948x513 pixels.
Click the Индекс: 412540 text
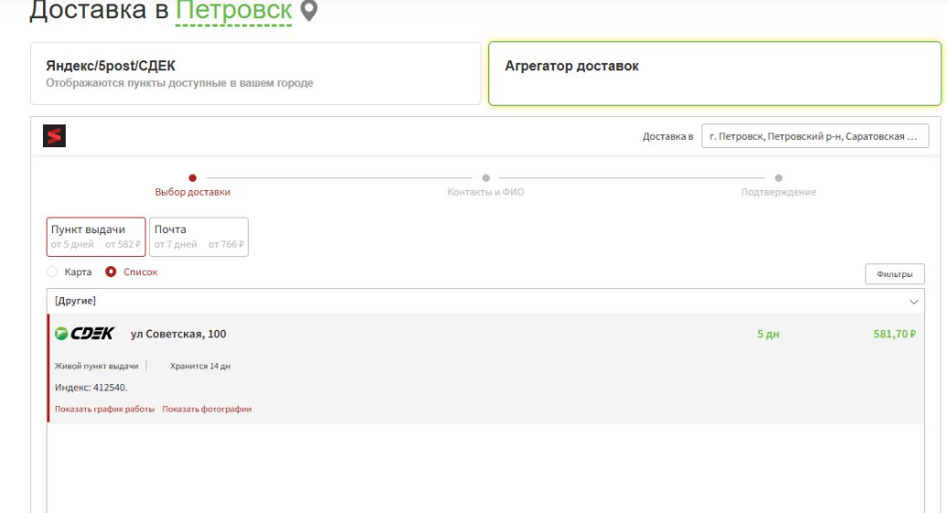(x=91, y=387)
